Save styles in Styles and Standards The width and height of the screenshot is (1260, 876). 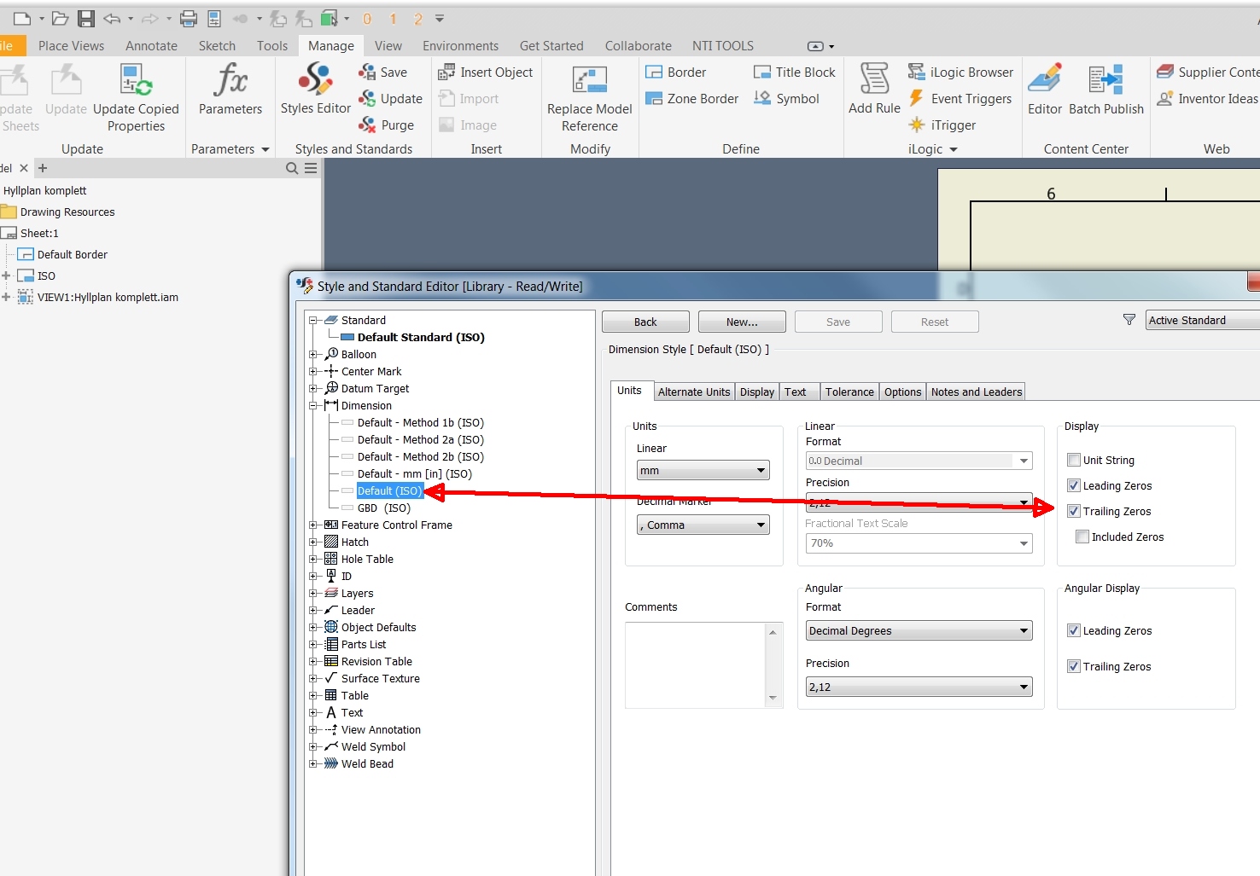click(383, 73)
